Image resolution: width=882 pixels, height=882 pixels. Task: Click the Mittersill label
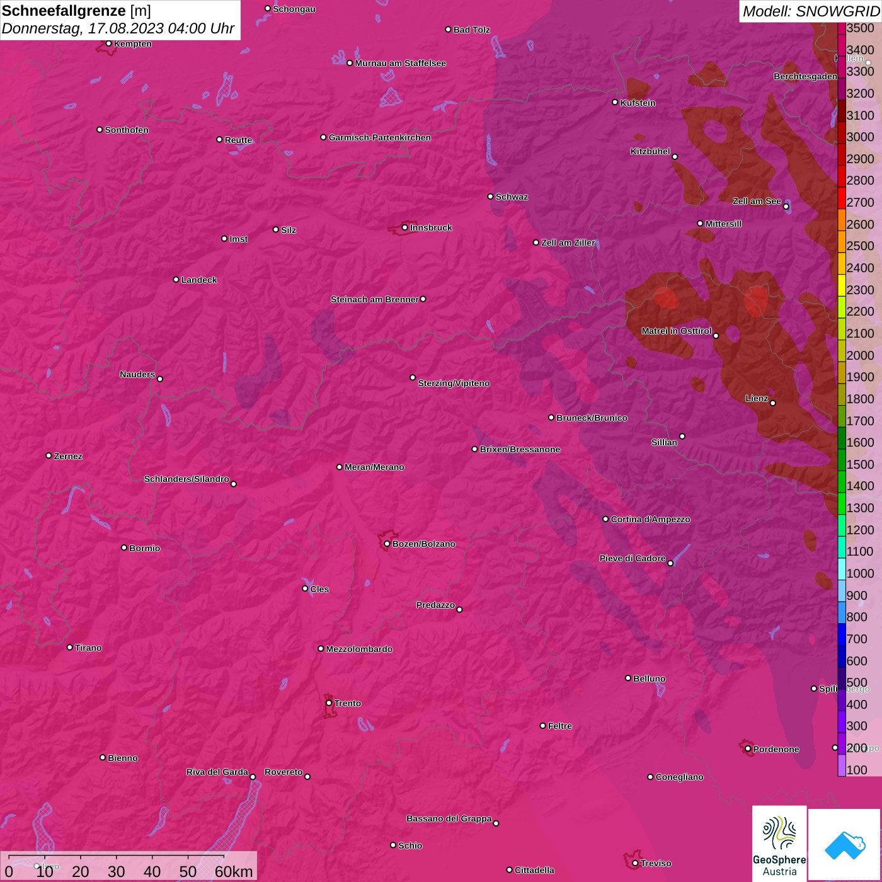723,224
